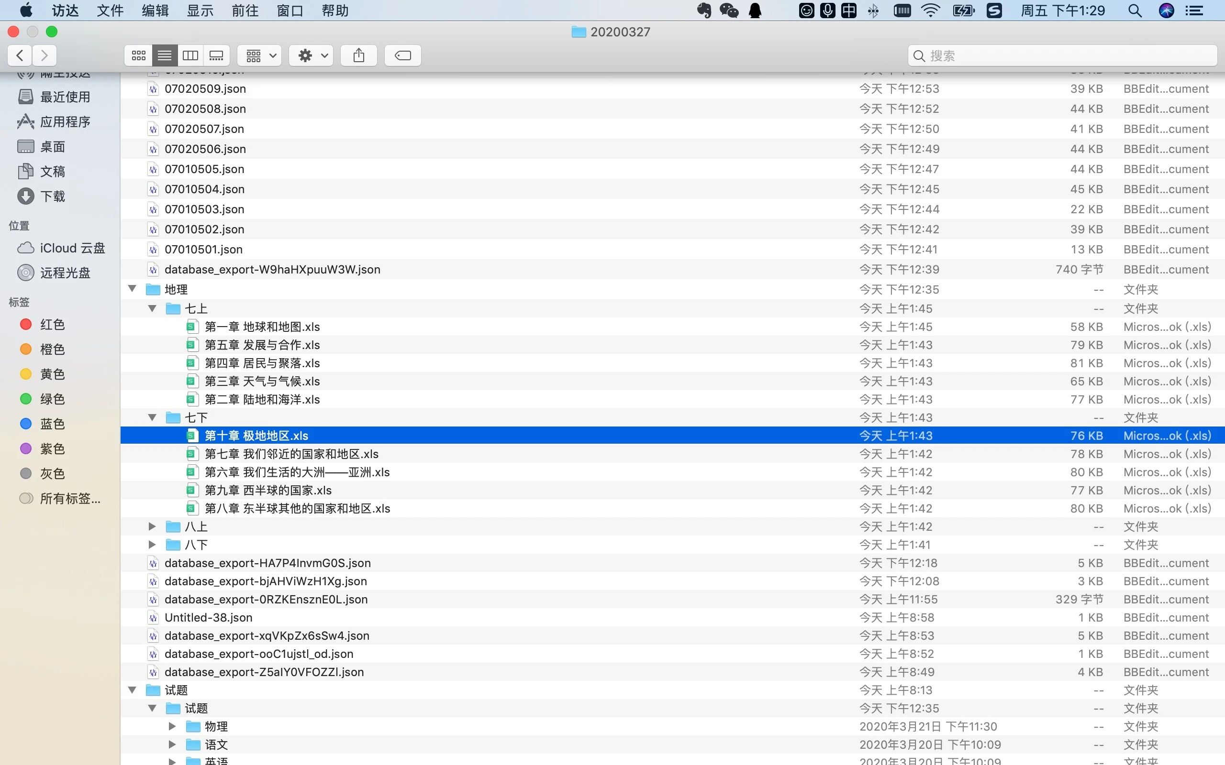Expand the 八上 folder
This screenshot has height=765, width=1225.
point(152,527)
